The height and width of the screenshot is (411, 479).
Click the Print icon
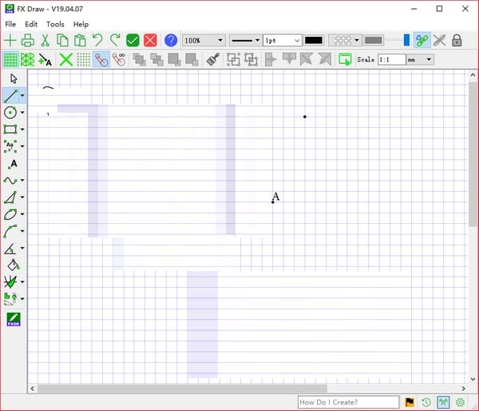coord(28,41)
